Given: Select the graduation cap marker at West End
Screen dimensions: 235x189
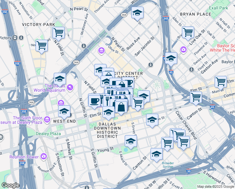Looking at the screenshot, I should (64, 111).
